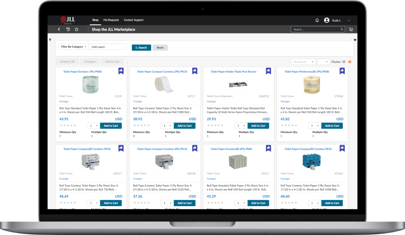Viewport: 405px width, 235px height.
Task: Open quantity dropdown for the 43.95 item
Action: click(93, 126)
